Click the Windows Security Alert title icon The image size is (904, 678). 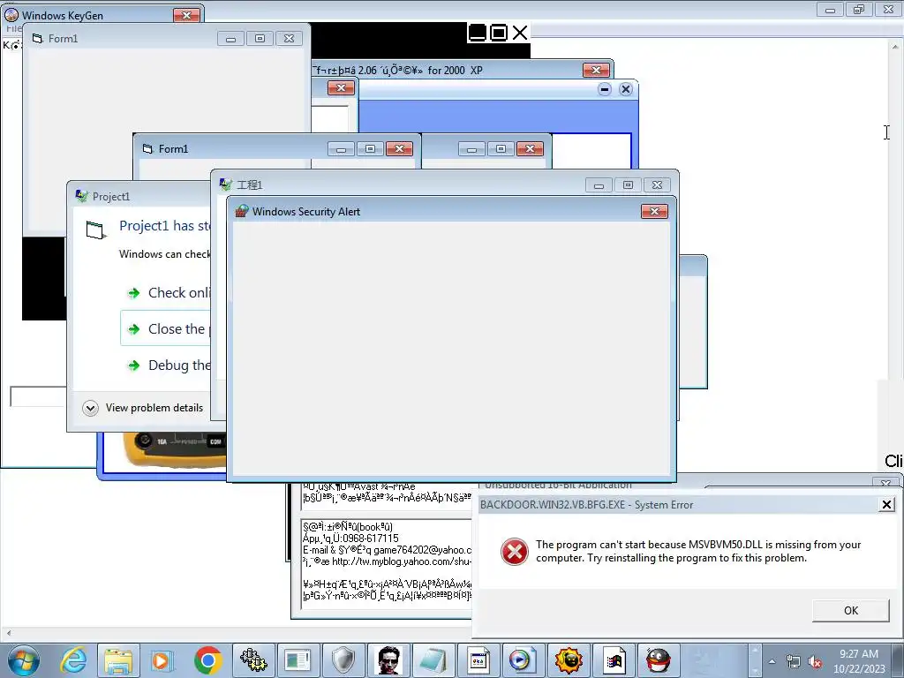[x=242, y=212]
